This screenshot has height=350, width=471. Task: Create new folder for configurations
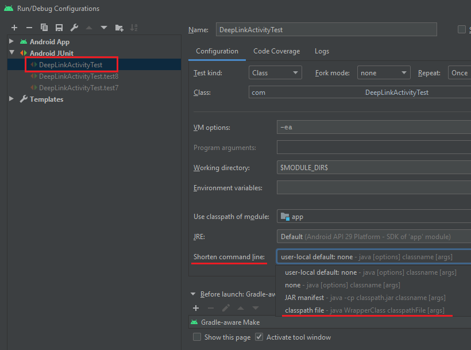119,27
